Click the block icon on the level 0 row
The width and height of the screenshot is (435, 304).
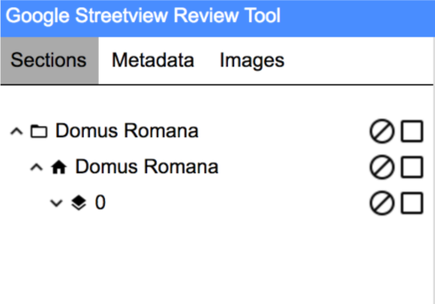[x=382, y=203]
